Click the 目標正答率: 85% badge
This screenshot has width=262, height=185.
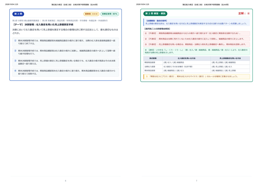110,14
